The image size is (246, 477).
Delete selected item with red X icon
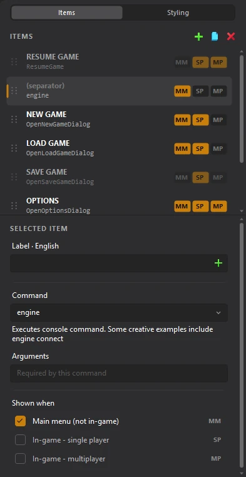pos(231,37)
